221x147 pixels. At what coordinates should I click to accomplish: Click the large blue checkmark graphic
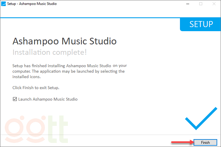(201, 119)
